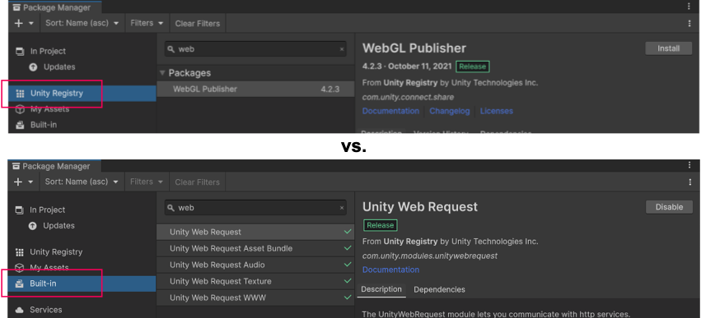Open window options menu of top Package Manager tab
The image size is (701, 318).
pyautogui.click(x=689, y=7)
